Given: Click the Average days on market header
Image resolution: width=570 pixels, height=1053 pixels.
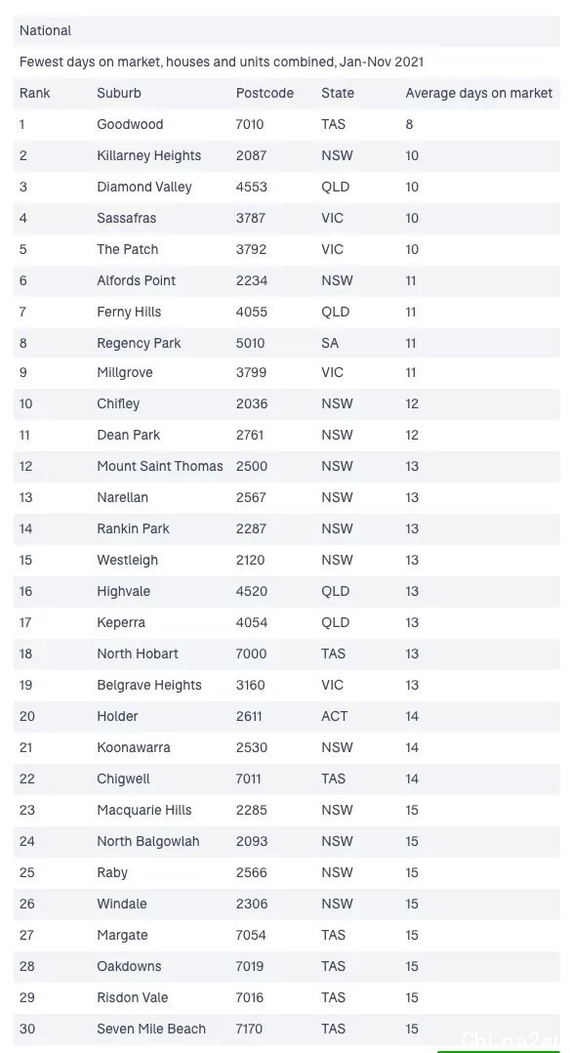Looking at the screenshot, I should point(478,94).
